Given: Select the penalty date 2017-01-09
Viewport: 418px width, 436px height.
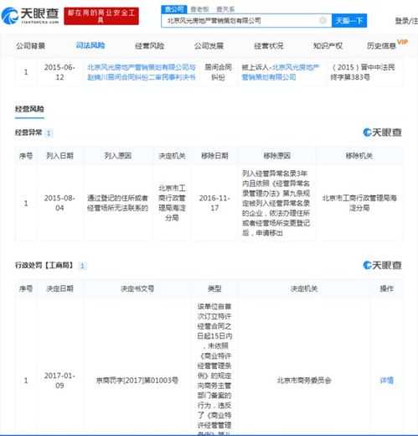Looking at the screenshot, I should (59, 381).
